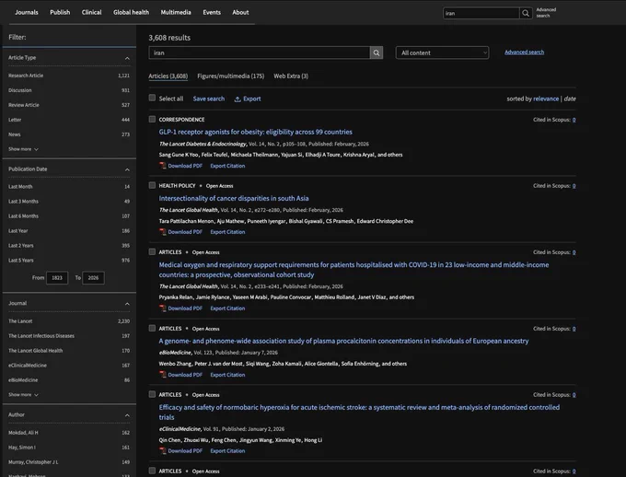Check the Medical oxygen COVID-19 result
The width and height of the screenshot is (626, 477).
[x=152, y=251]
